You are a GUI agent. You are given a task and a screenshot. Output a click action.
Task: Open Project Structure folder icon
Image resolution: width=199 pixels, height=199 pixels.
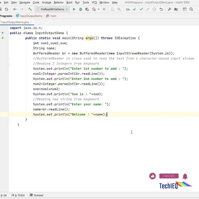(176, 9)
